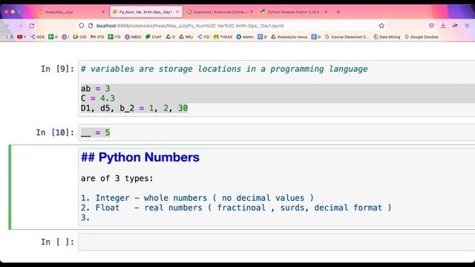
Task: Switch to the Py_Num, Var, Arith-Ops_ Day1 tab
Action: point(146,12)
